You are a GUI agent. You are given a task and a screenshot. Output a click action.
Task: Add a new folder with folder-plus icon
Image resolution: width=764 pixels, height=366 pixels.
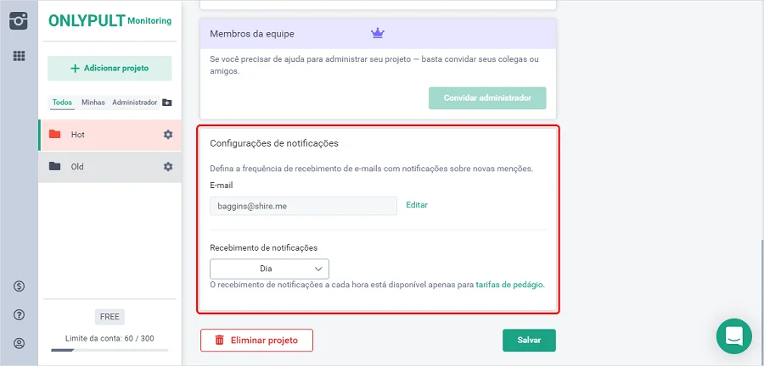[x=167, y=103]
